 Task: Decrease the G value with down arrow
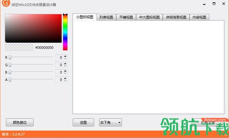(x=65, y=66)
